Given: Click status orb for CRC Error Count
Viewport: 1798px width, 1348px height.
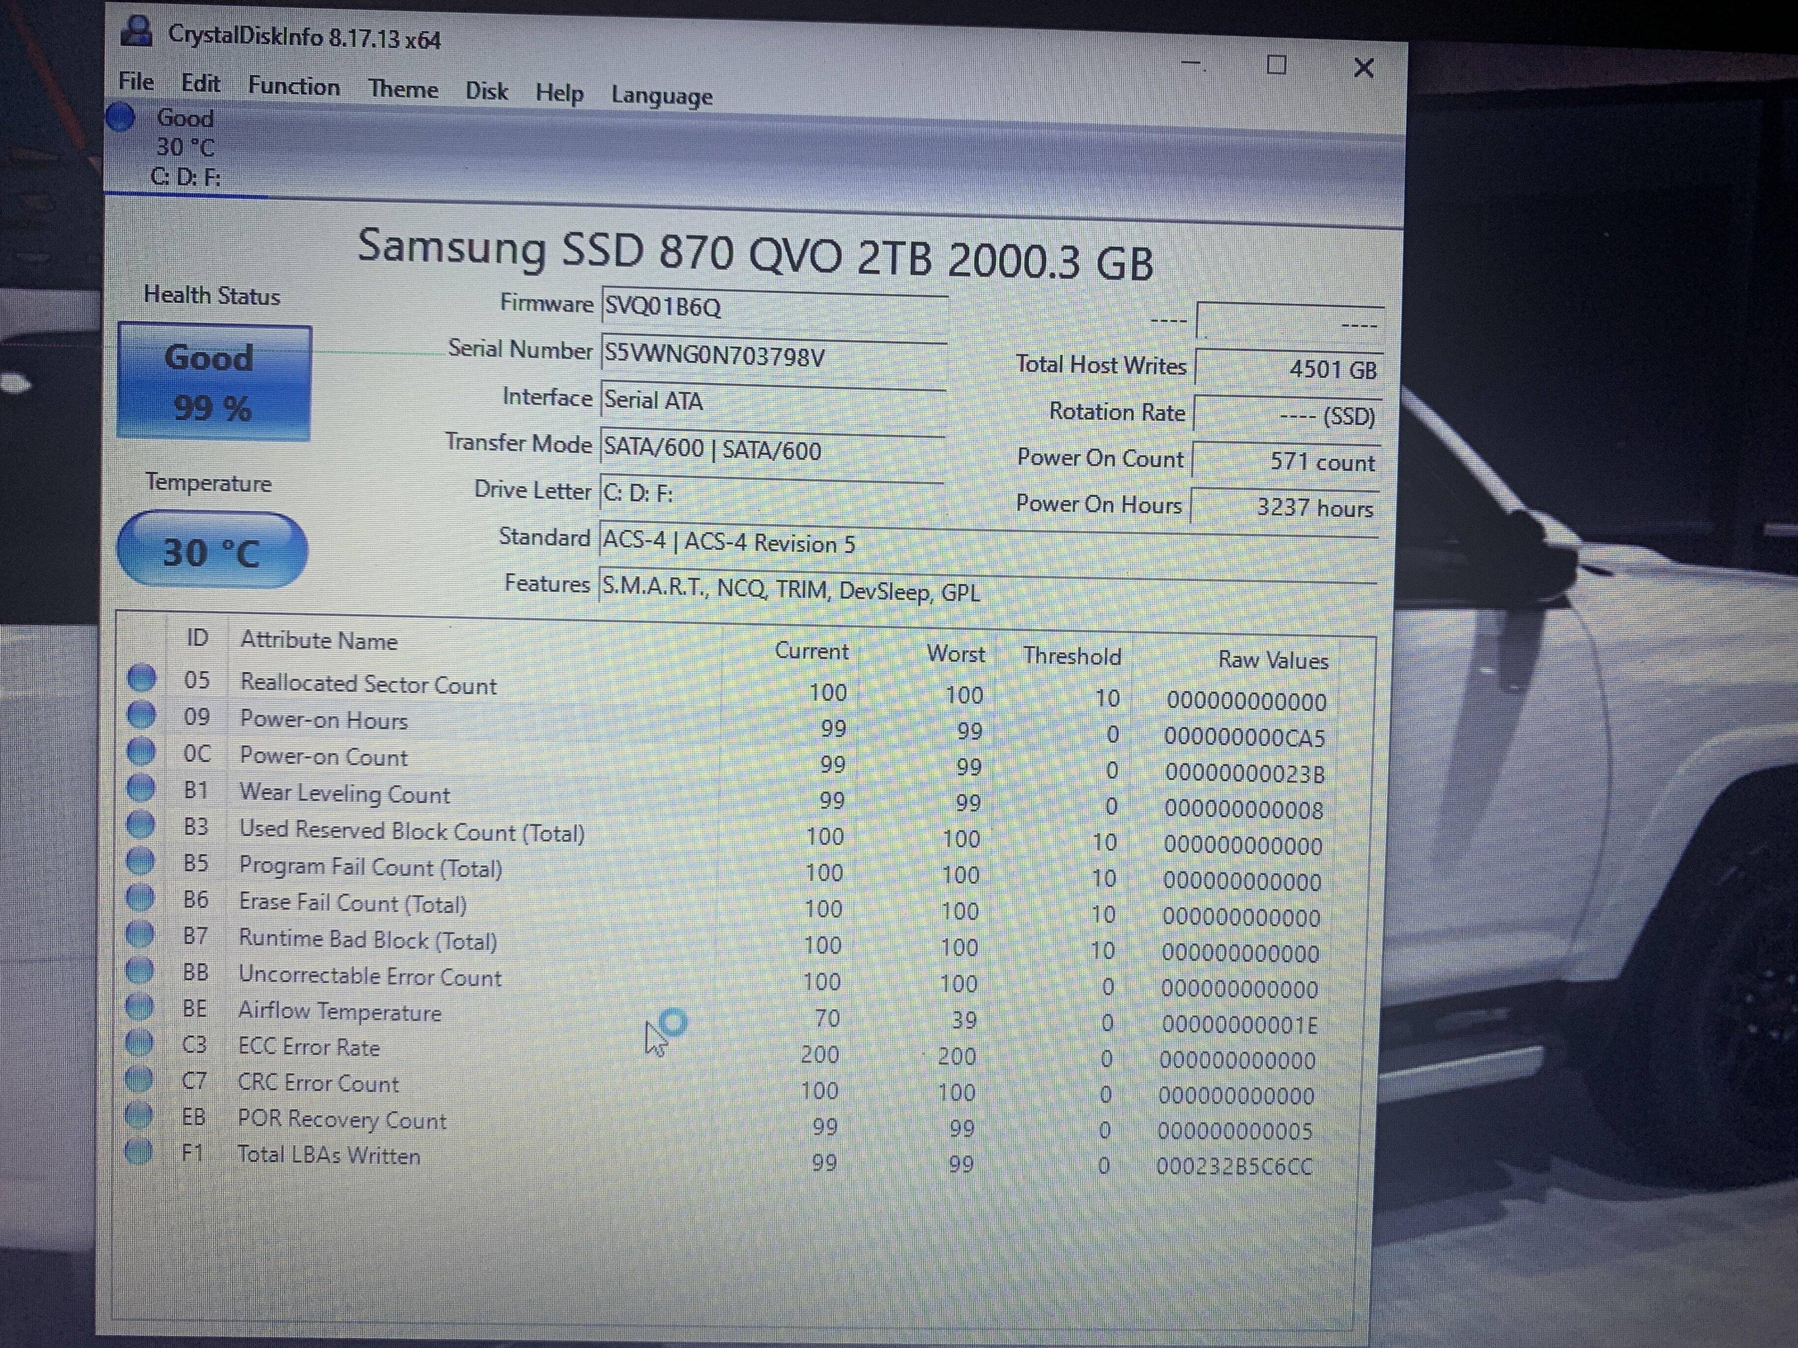Looking at the screenshot, I should (139, 1080).
